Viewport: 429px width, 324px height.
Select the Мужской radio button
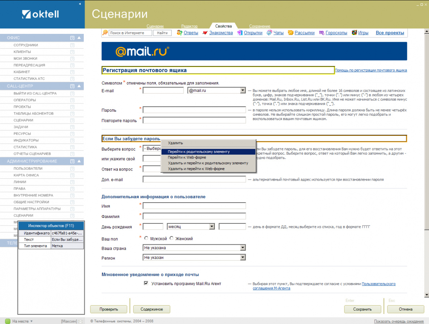(146, 239)
